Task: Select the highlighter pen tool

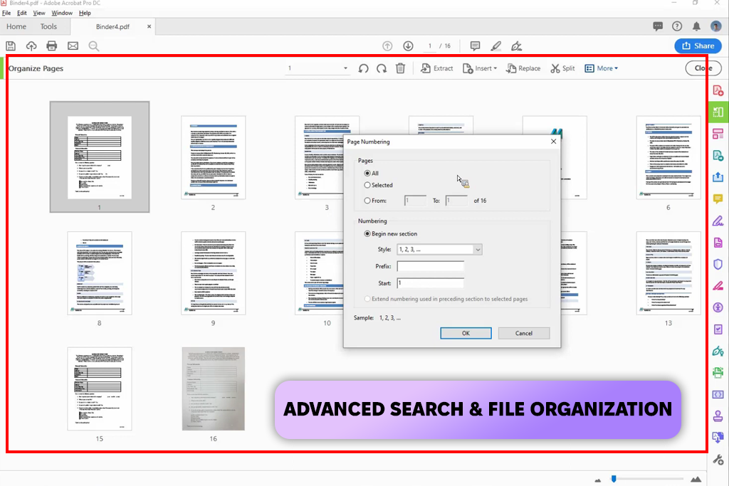Action: pos(495,46)
